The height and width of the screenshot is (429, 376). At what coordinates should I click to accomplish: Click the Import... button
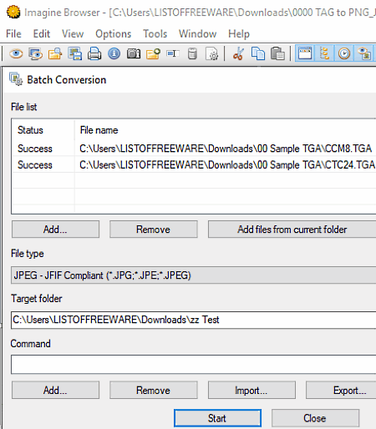click(x=252, y=390)
